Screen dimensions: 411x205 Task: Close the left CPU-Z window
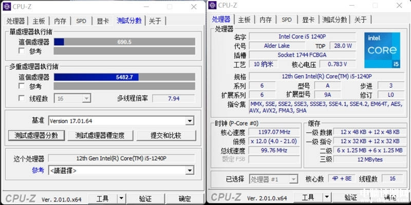click(194, 7)
